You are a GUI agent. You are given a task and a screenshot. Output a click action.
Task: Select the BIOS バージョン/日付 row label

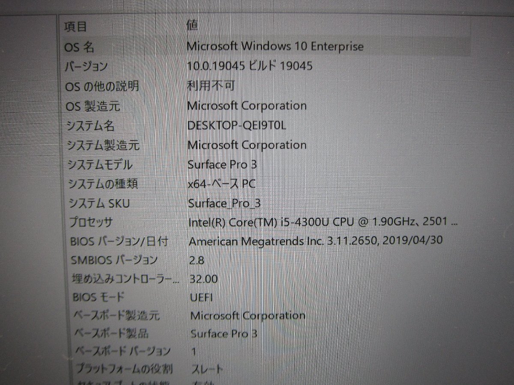119,242
